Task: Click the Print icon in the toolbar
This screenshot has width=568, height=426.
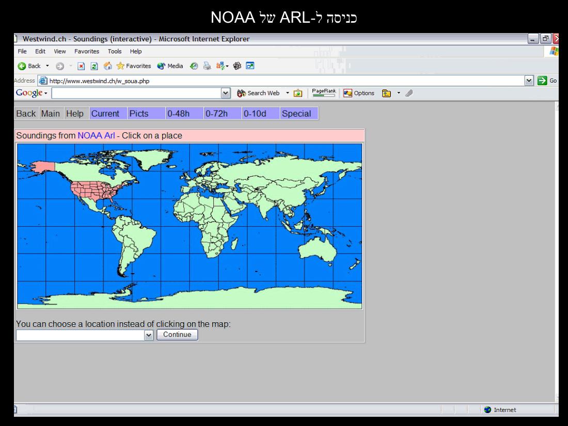Action: [x=207, y=66]
